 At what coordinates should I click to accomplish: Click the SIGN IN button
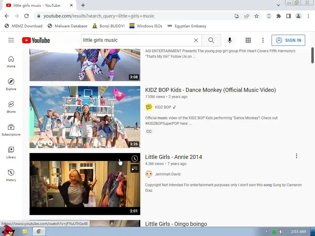pyautogui.click(x=288, y=40)
